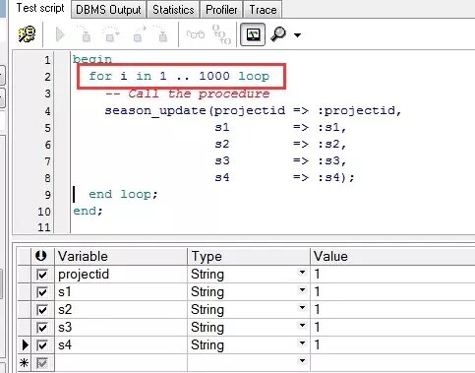Click the Value cell of projectid
Screen dimensions: 475x373
[392, 275]
